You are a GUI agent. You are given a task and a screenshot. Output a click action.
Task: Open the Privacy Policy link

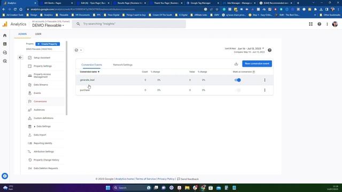click(166, 179)
